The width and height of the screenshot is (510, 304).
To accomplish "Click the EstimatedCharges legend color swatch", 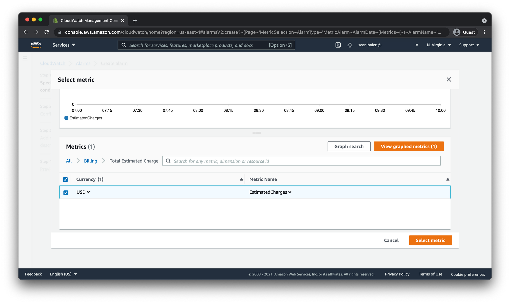I will coord(66,118).
